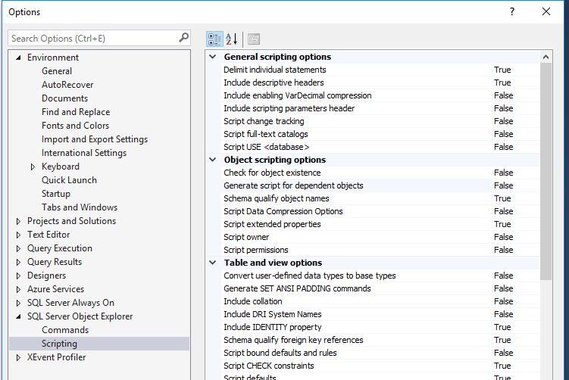Click the property grid scrollbar thumb
569x380 pixels.
tap(546, 171)
